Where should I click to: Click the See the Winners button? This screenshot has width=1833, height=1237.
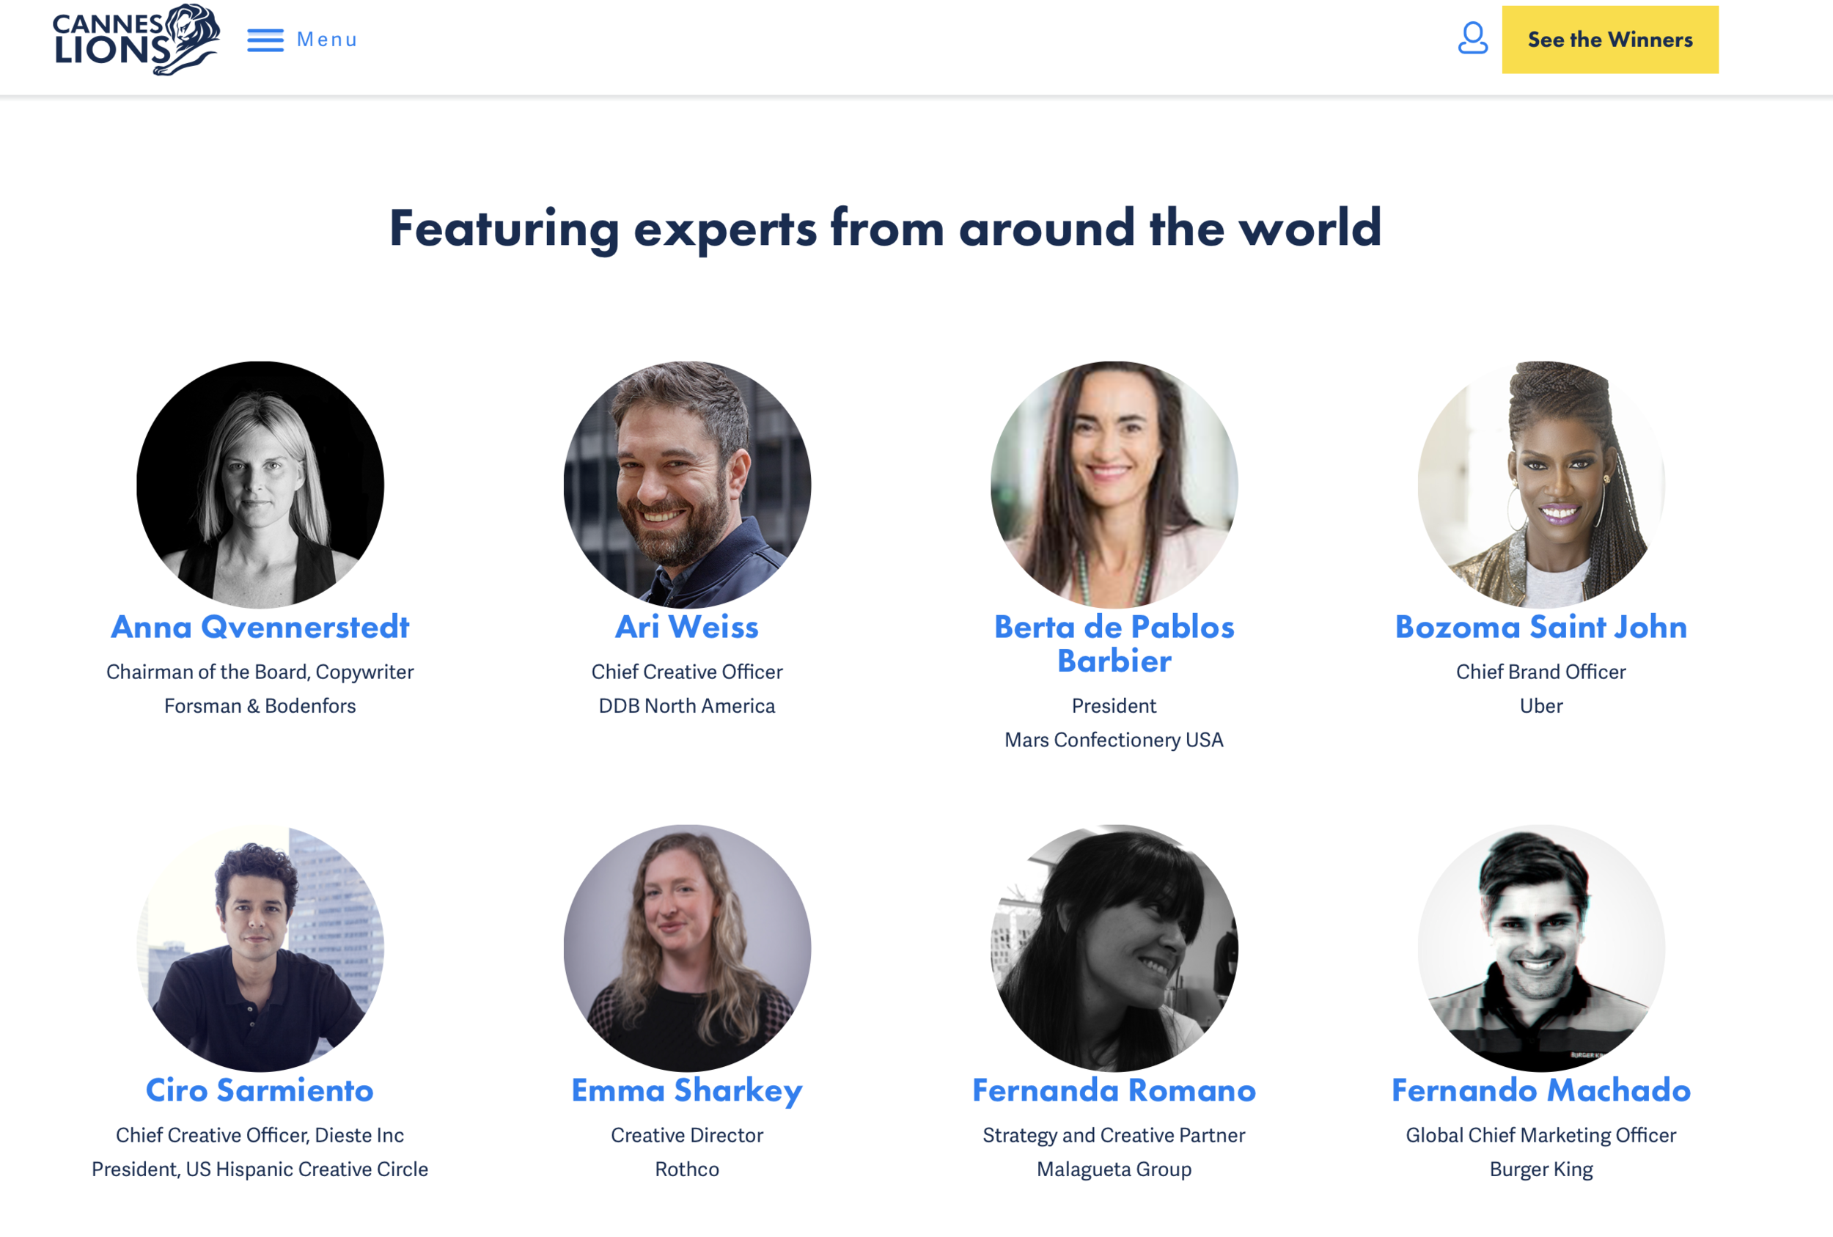pyautogui.click(x=1610, y=40)
